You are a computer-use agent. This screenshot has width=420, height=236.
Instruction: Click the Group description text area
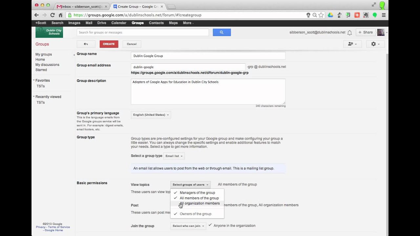208,91
